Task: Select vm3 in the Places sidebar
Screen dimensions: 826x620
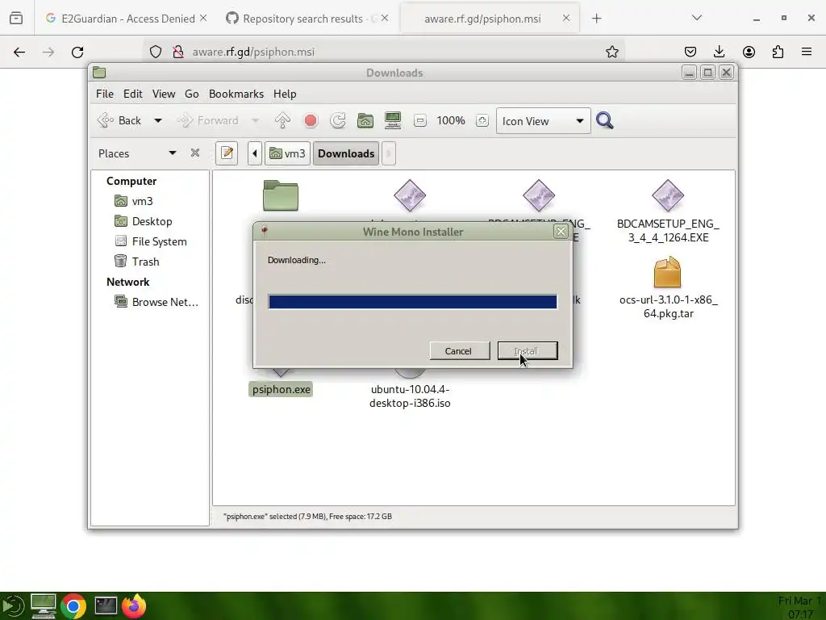Action: click(x=134, y=201)
